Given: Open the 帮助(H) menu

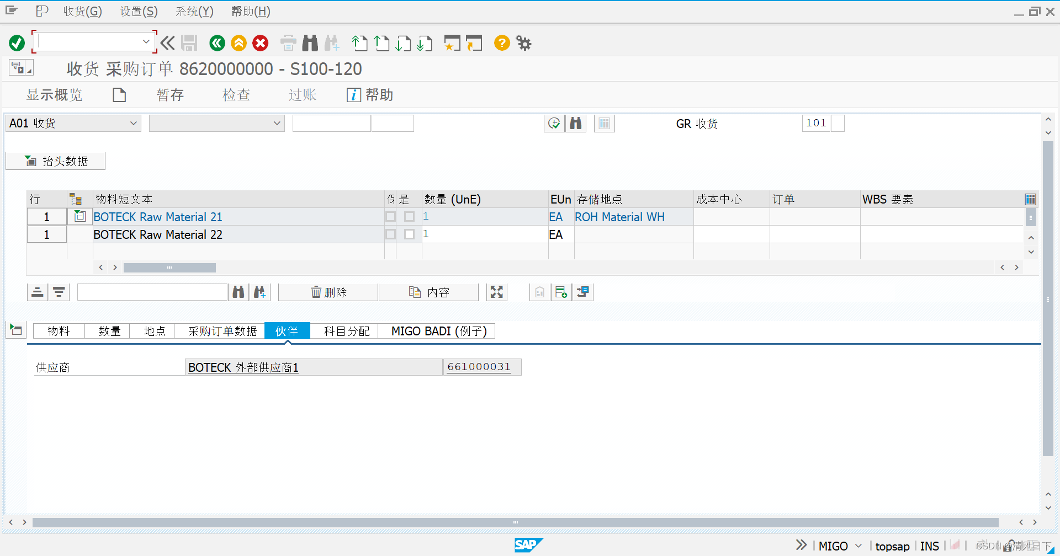Looking at the screenshot, I should (251, 11).
